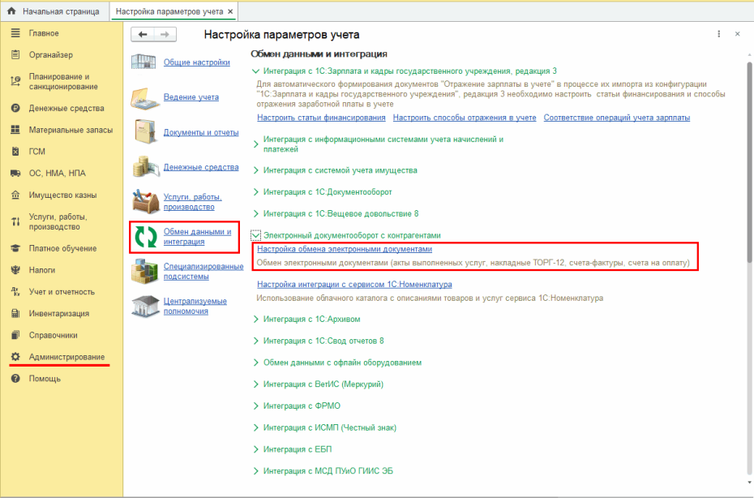Expand Интеграция с 1С:Документооборот section
754x498 pixels.
tap(256, 192)
